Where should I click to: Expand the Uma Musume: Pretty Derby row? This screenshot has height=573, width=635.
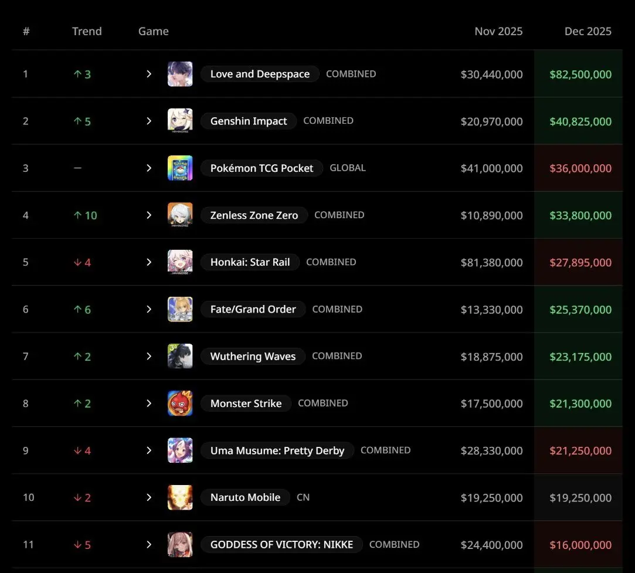149,450
